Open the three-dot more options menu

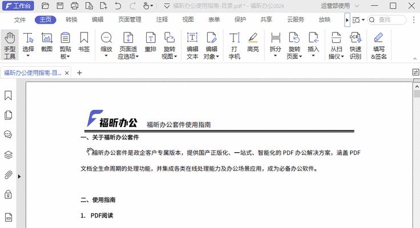tap(414, 19)
